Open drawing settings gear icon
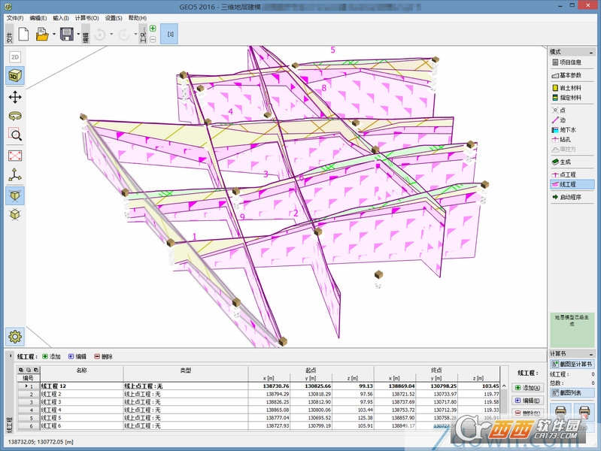Screen dimensions: 601x451 point(15,337)
